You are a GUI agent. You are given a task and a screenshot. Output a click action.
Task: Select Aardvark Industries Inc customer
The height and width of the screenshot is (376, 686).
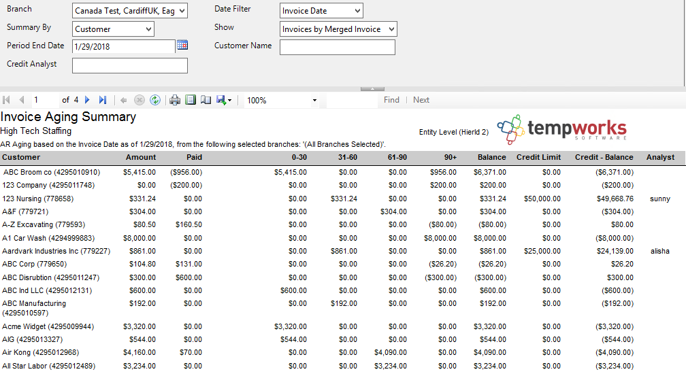coord(56,252)
